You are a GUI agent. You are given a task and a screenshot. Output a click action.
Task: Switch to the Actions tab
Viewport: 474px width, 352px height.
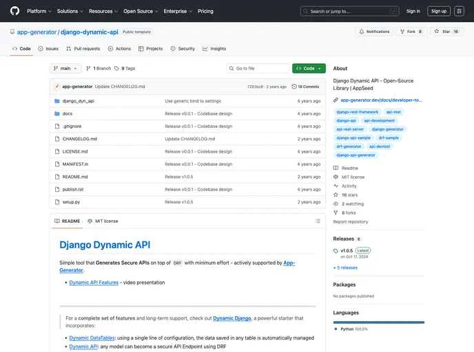119,49
